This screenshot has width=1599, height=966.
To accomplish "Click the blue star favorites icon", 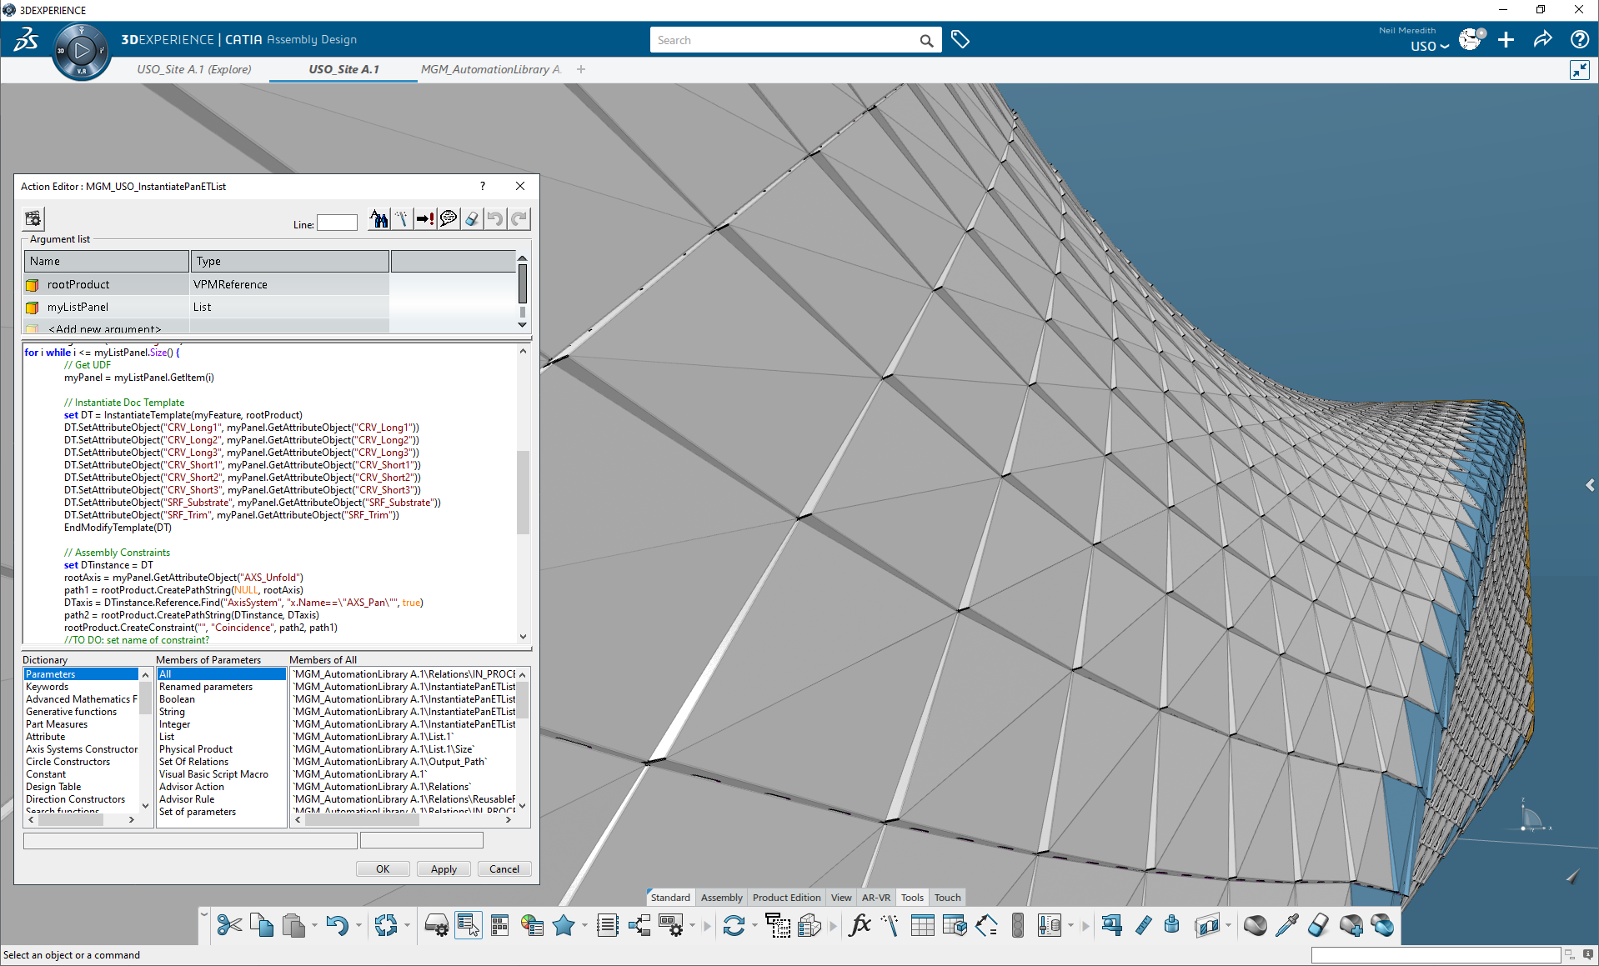I will (x=564, y=926).
